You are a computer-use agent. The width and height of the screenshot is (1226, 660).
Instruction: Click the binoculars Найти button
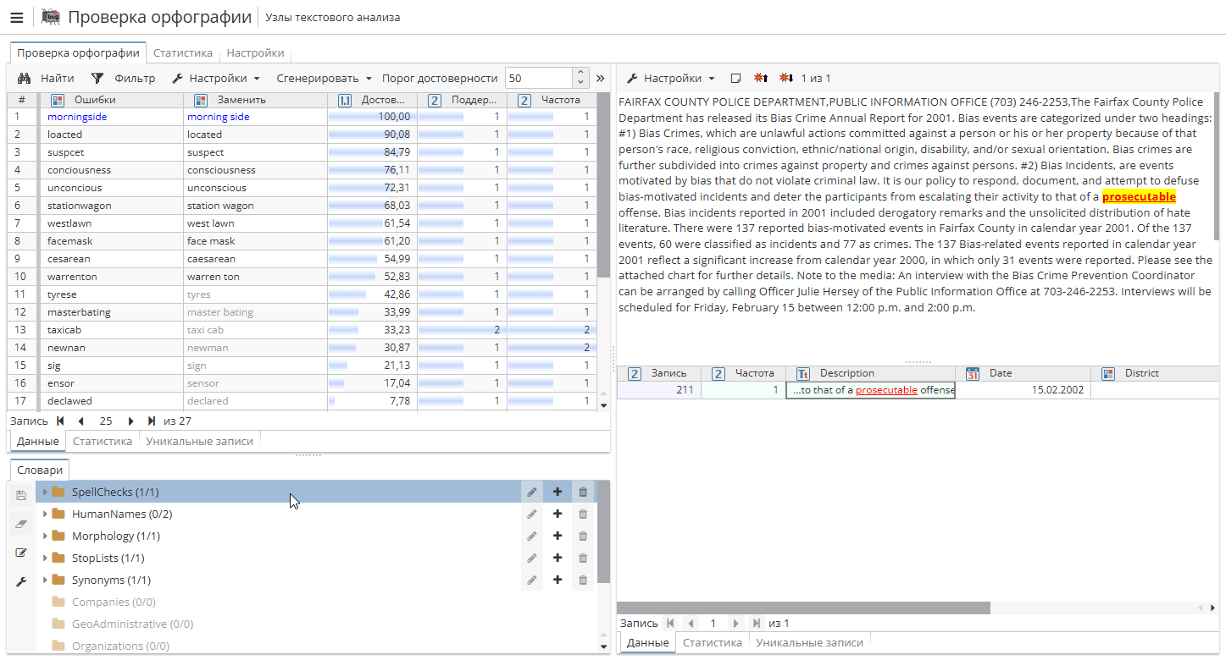(46, 78)
